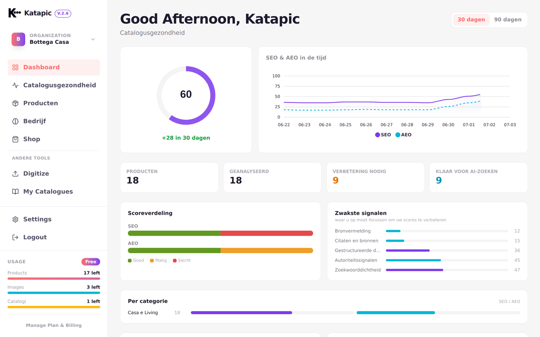Click the Catalogi usage bar
The width and height of the screenshot is (540, 337).
[x=54, y=307]
